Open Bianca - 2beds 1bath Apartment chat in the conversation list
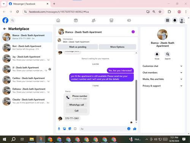 [27, 37]
